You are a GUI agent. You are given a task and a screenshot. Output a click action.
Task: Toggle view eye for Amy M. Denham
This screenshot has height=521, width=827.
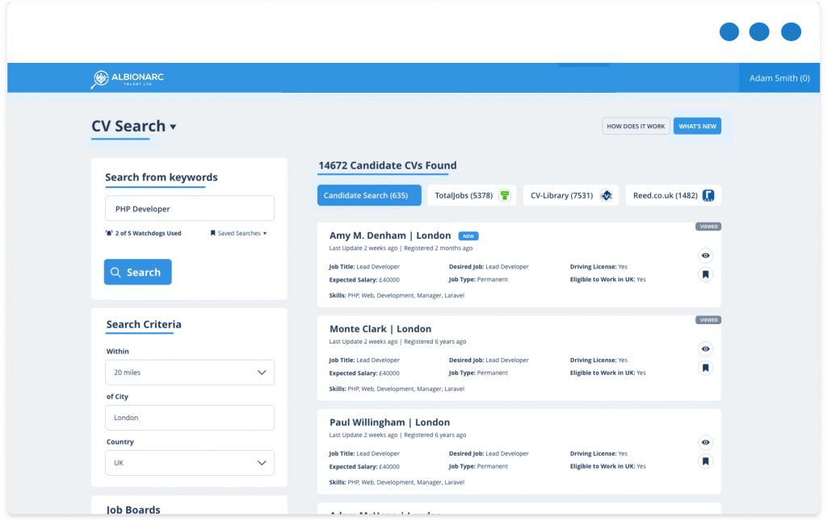705,255
